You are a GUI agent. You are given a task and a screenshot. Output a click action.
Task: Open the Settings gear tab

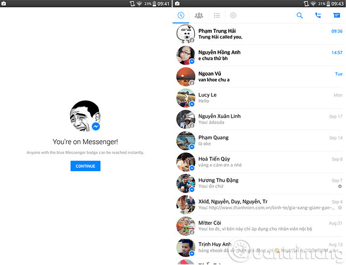click(x=233, y=15)
